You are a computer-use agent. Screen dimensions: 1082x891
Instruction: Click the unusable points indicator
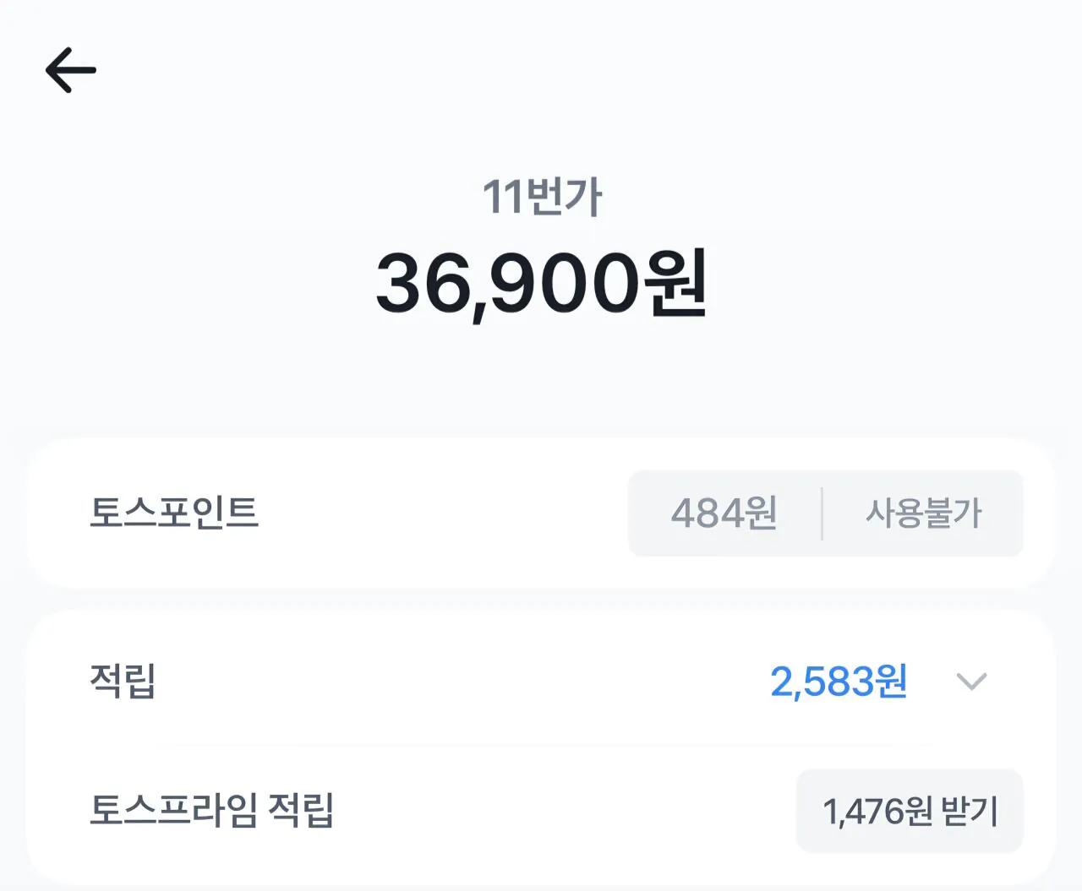[x=924, y=513]
